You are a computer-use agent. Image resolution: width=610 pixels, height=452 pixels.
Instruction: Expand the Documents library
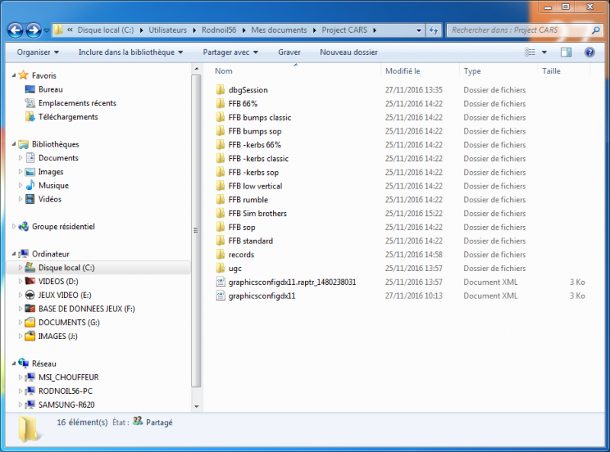pyautogui.click(x=21, y=158)
